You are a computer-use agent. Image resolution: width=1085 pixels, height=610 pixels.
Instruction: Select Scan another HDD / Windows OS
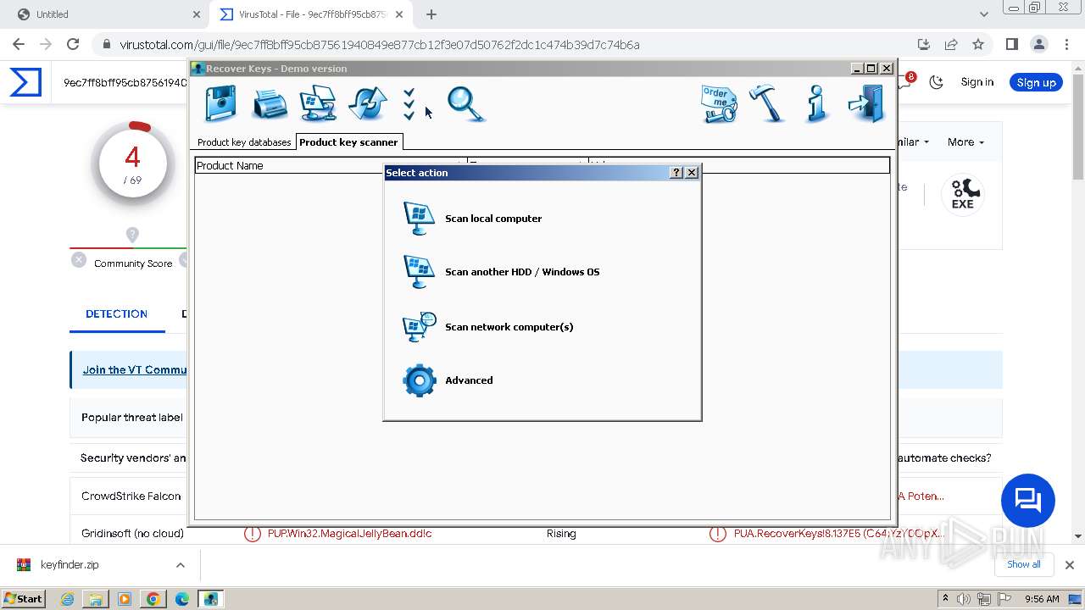point(522,272)
